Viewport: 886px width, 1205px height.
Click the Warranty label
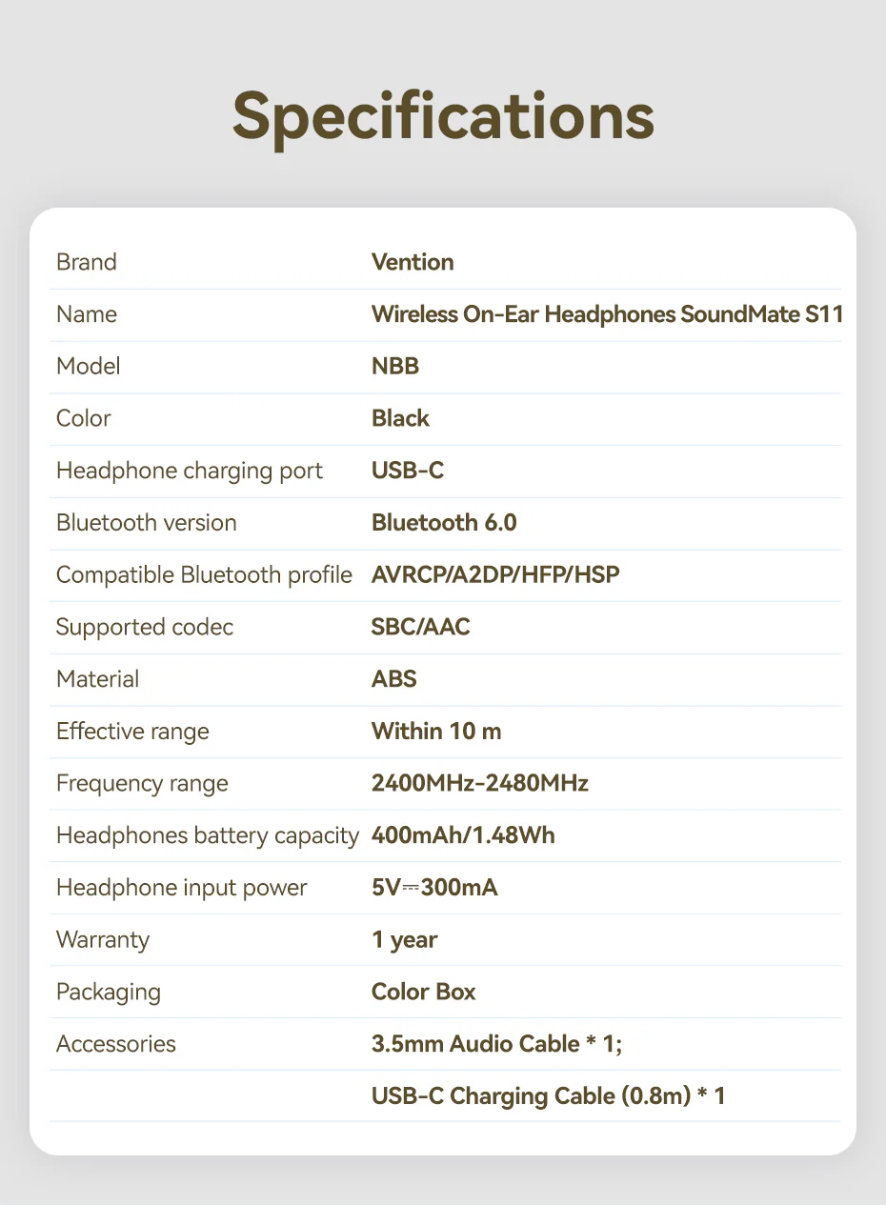coord(103,940)
